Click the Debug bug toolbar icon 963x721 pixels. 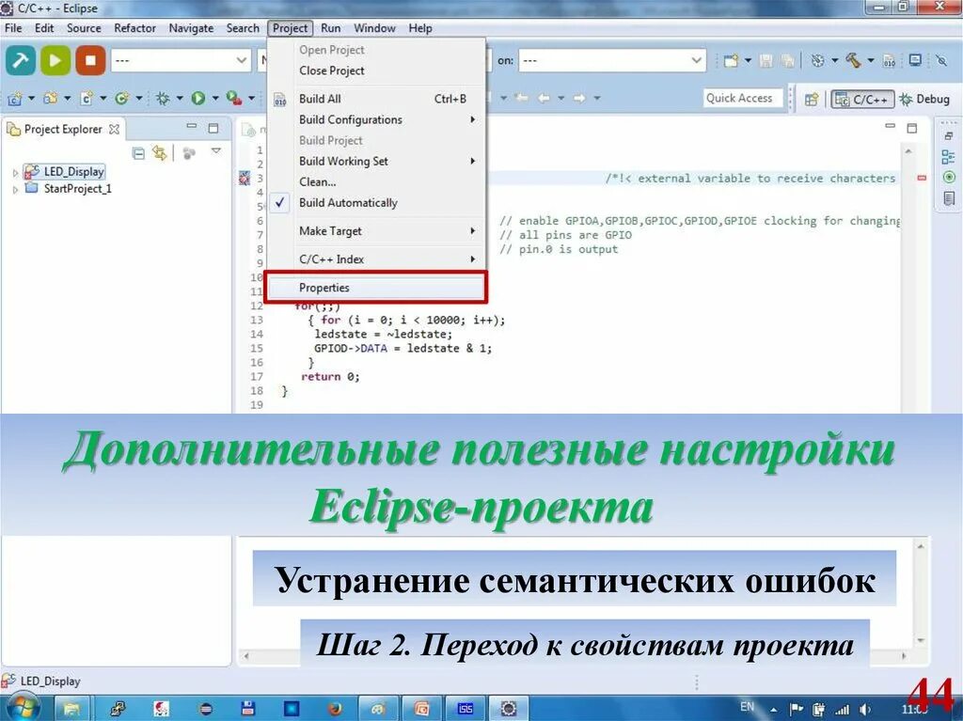click(163, 99)
